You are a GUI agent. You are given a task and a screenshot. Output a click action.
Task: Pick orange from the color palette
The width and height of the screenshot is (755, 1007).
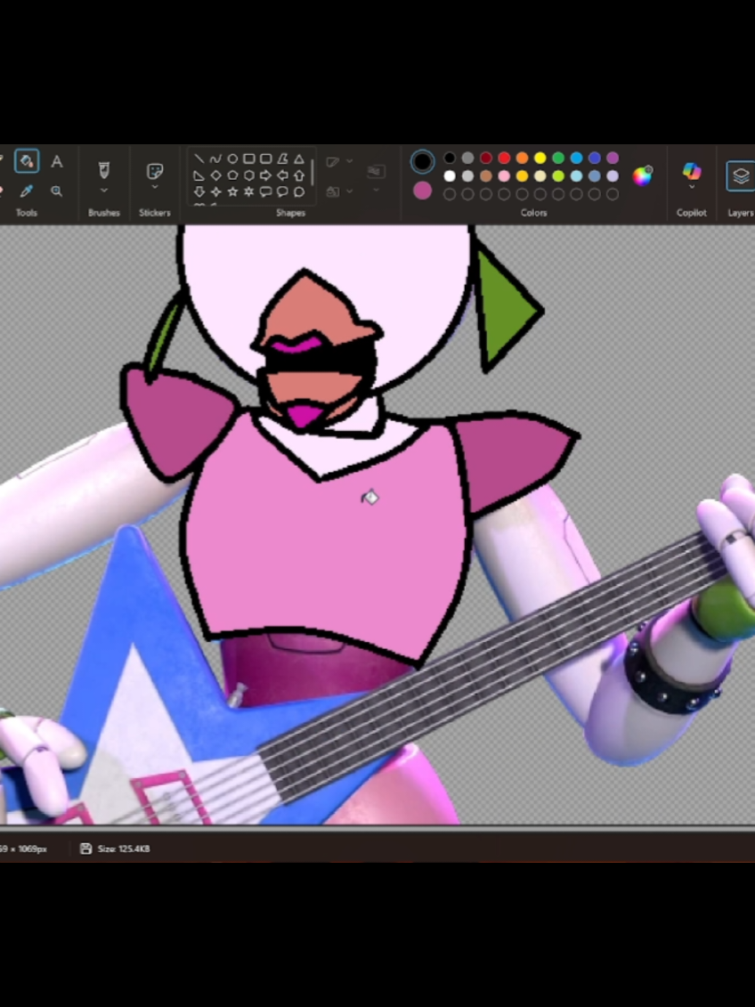522,158
